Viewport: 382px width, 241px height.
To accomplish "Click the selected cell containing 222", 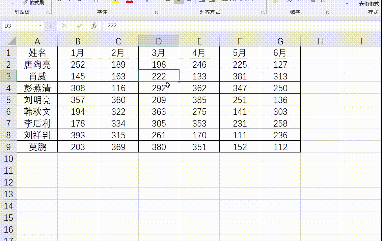I will [x=159, y=76].
